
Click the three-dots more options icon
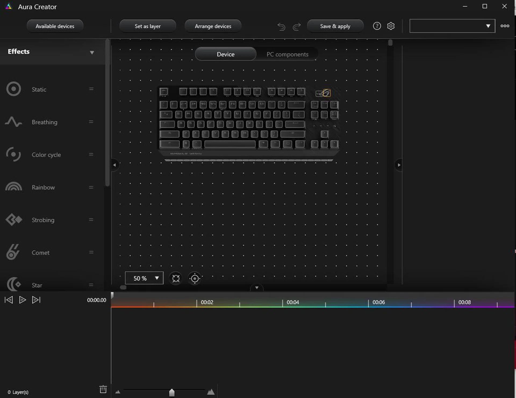pos(505,26)
